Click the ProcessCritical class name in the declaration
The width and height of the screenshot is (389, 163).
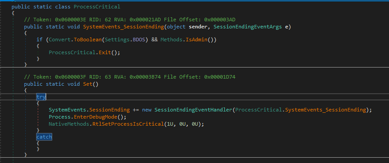(97, 7)
